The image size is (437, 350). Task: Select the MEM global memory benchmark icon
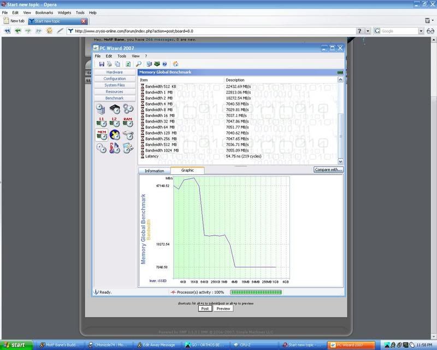(x=102, y=135)
